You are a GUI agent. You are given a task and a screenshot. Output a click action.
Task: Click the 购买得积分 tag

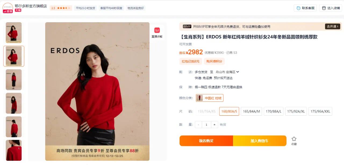click(x=214, y=61)
